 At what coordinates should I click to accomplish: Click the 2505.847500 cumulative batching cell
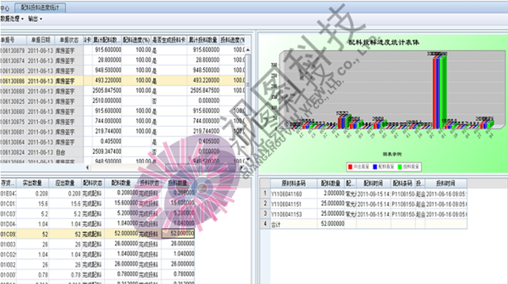(x=106, y=91)
